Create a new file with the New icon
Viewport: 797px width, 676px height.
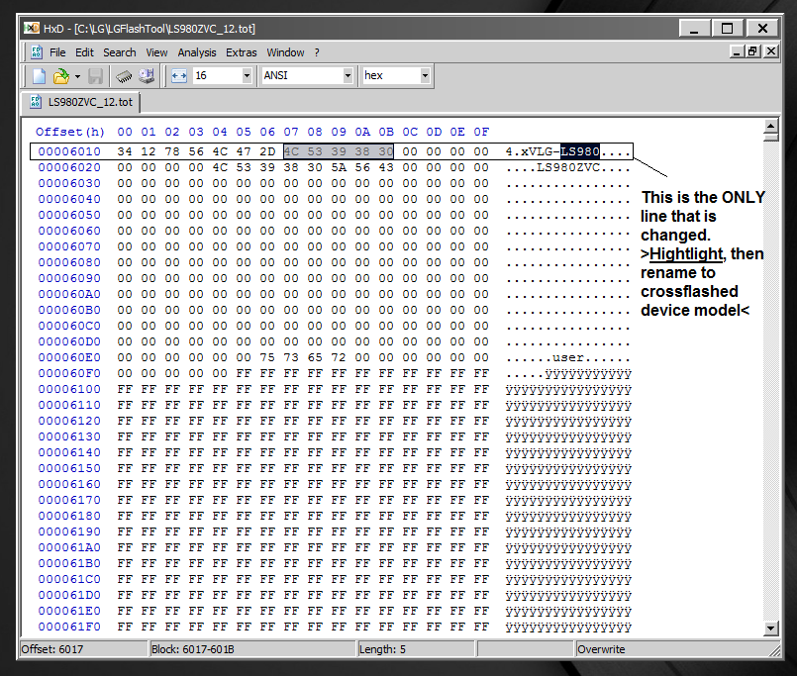click(x=40, y=76)
